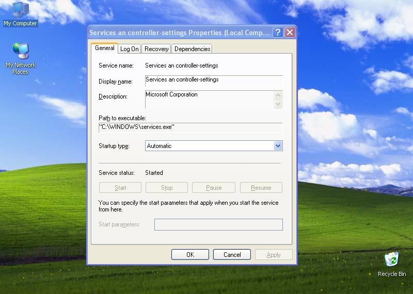Viewport: 413px width, 294px height.
Task: Click the Start service button
Action: [x=120, y=188]
